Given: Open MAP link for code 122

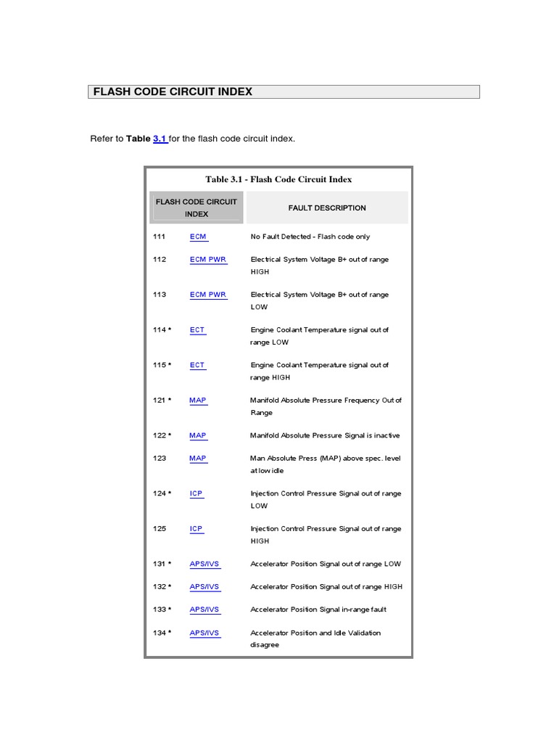Looking at the screenshot, I should pyautogui.click(x=197, y=435).
